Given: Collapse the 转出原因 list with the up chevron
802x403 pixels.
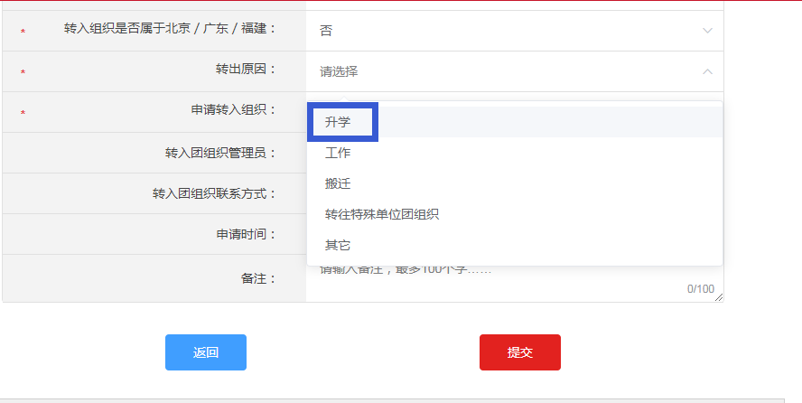Looking at the screenshot, I should click(706, 71).
